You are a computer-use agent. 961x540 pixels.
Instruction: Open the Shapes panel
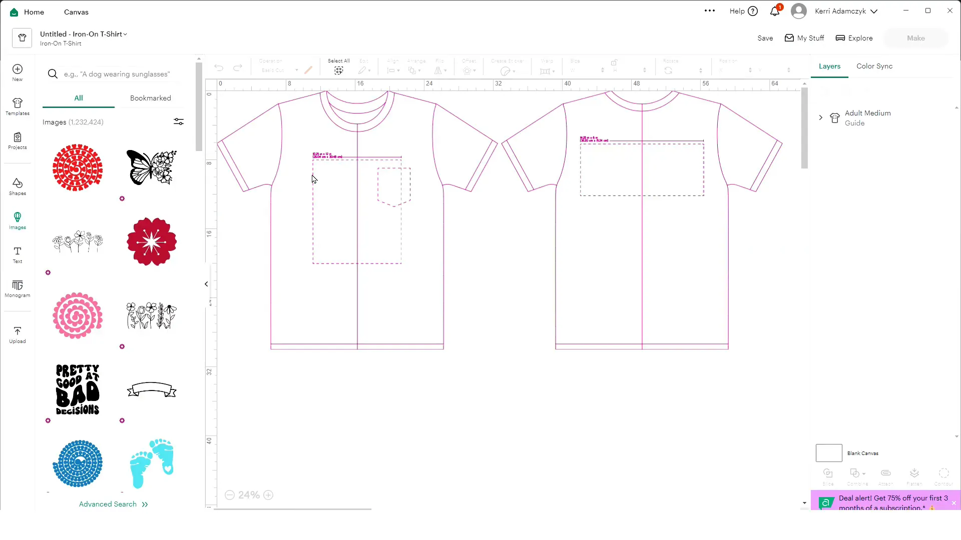tap(18, 186)
